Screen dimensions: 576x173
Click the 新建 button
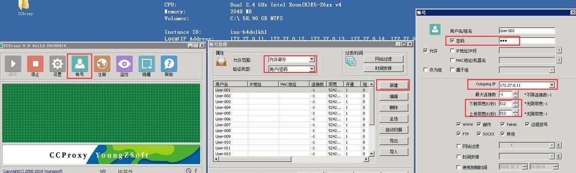[393, 85]
